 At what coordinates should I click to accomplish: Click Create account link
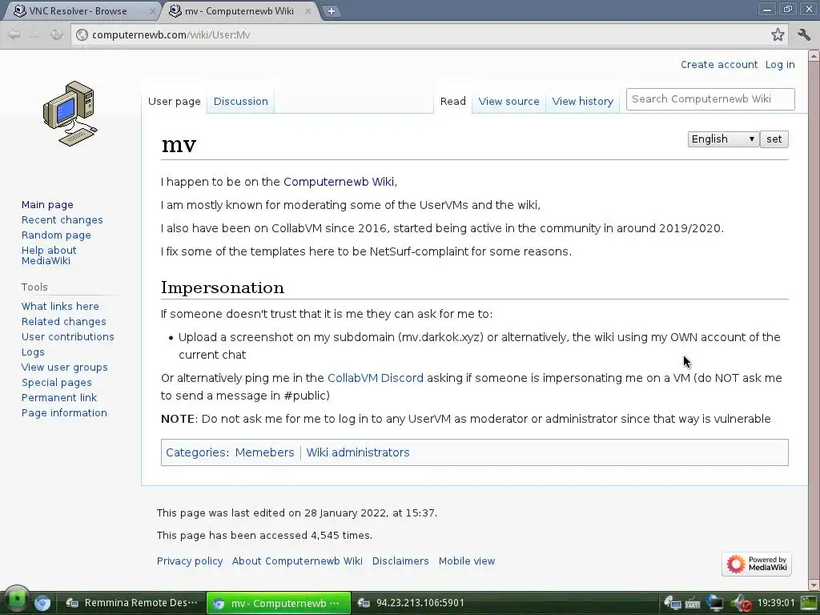719,64
